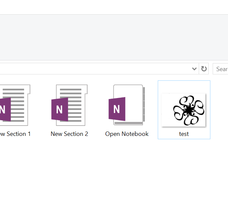Click the refresh button beside address bar
Viewport: 228px width, 202px height.
pos(204,69)
